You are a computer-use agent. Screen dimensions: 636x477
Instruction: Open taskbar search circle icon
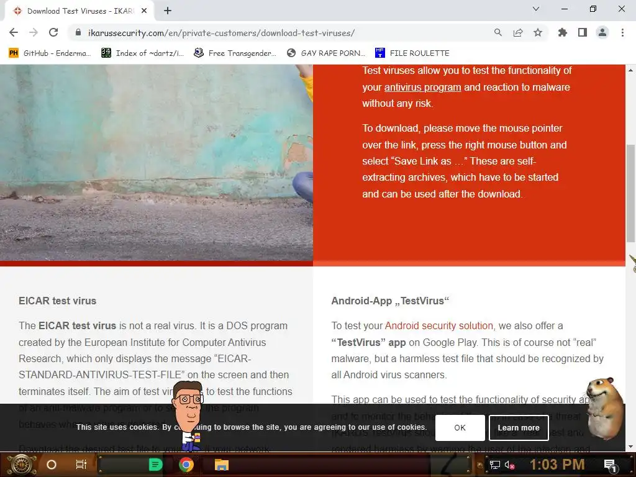click(52, 465)
